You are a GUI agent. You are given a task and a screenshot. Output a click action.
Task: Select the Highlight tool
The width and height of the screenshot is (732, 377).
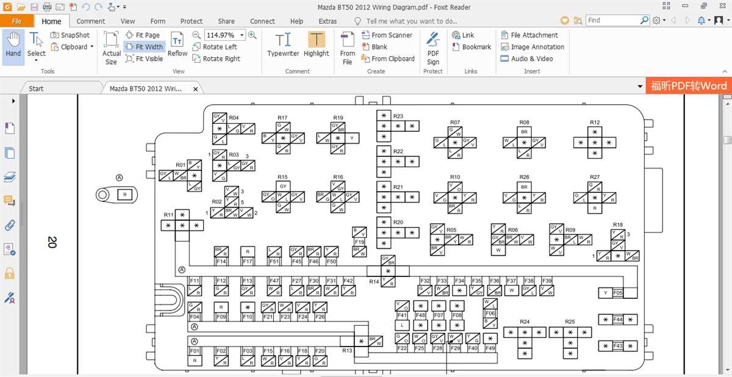pyautogui.click(x=316, y=46)
